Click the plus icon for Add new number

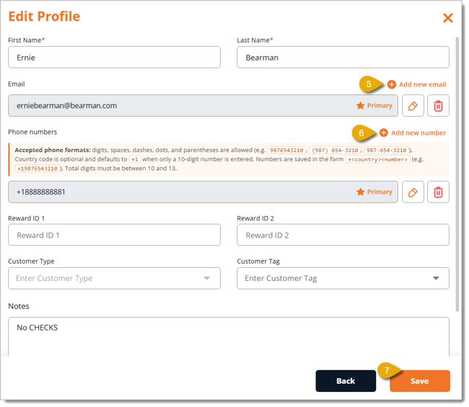(383, 133)
